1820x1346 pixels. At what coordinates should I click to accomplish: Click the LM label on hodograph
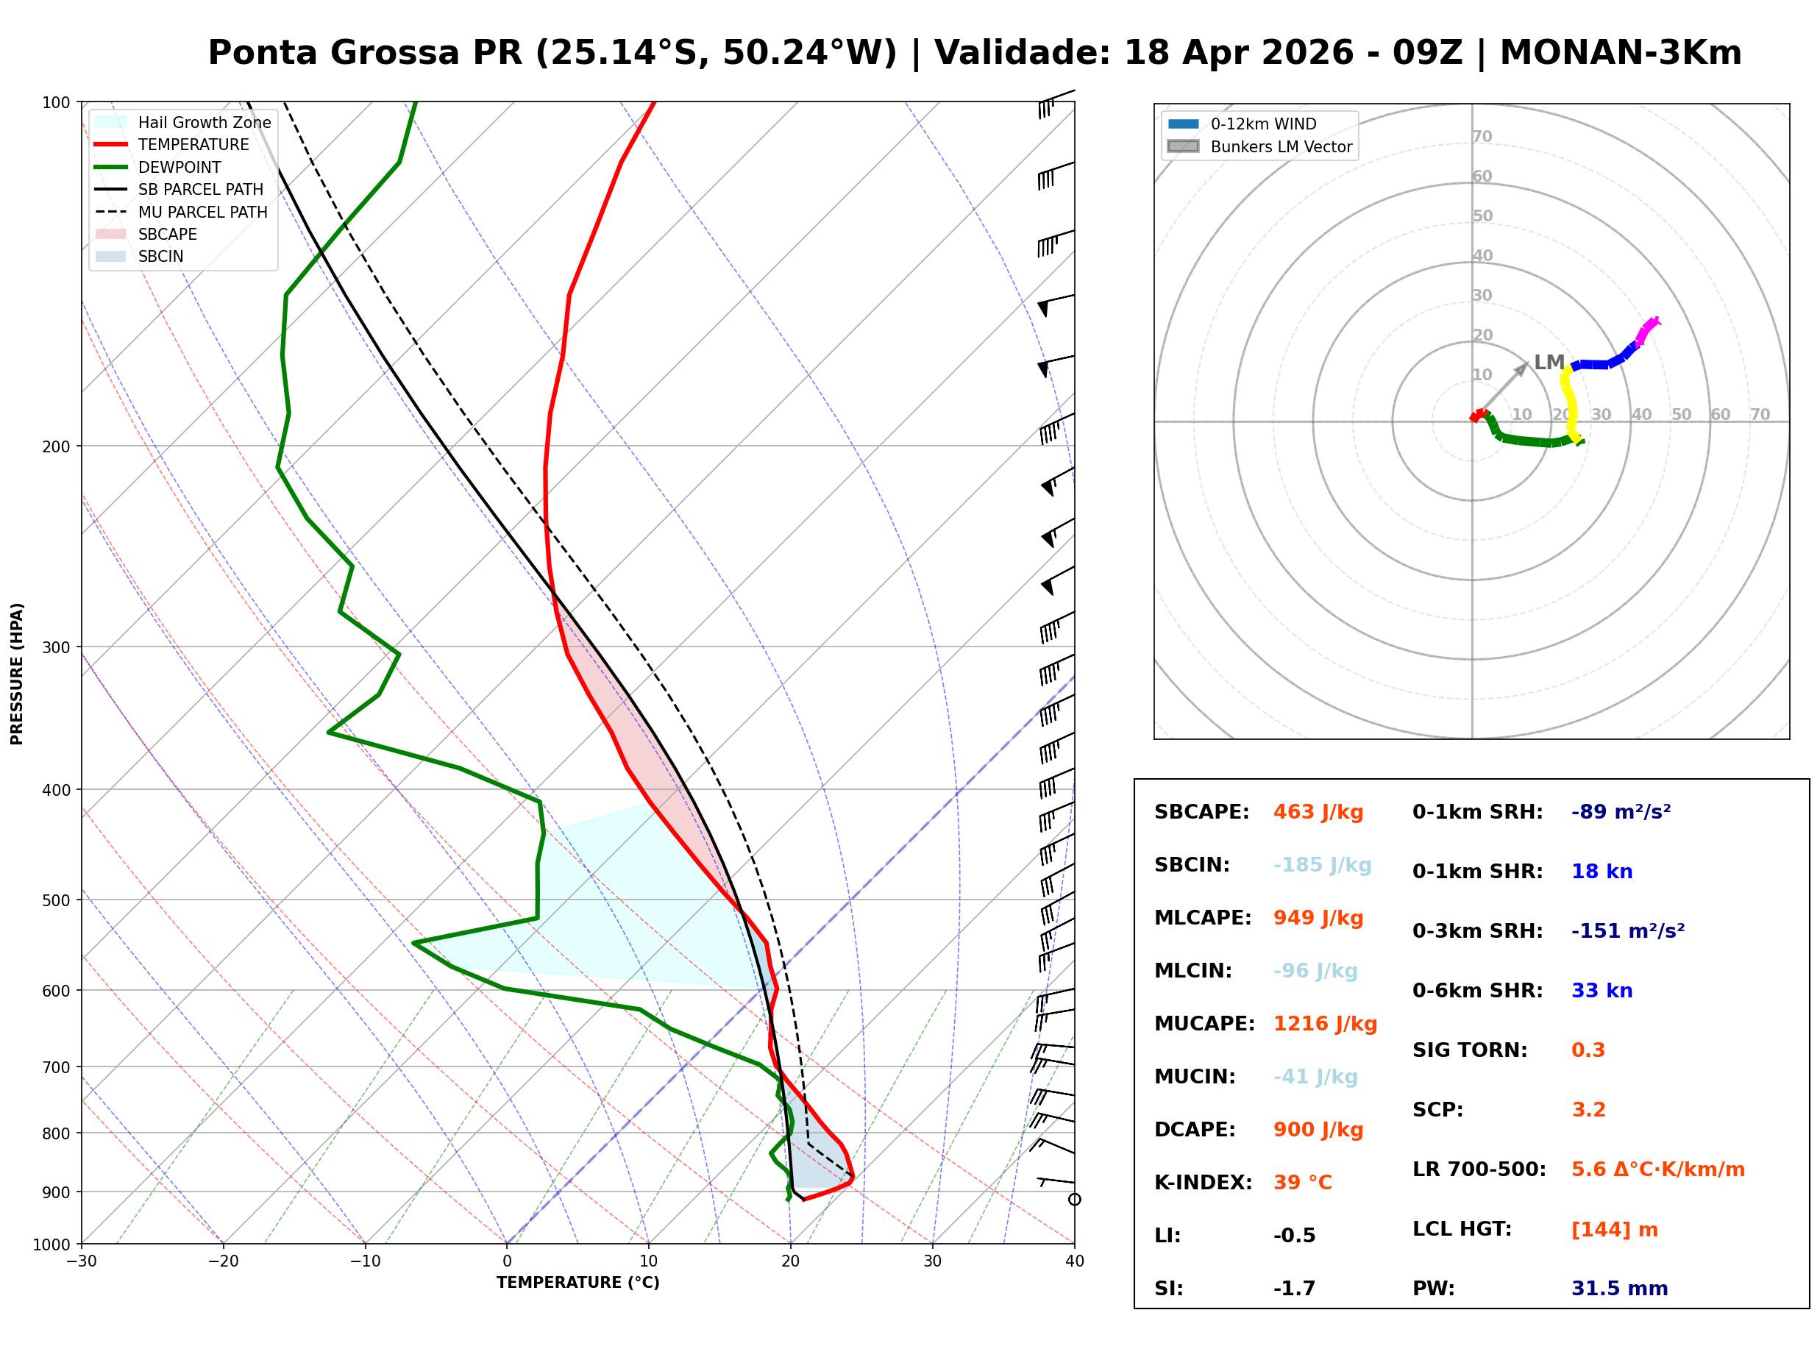point(1549,363)
